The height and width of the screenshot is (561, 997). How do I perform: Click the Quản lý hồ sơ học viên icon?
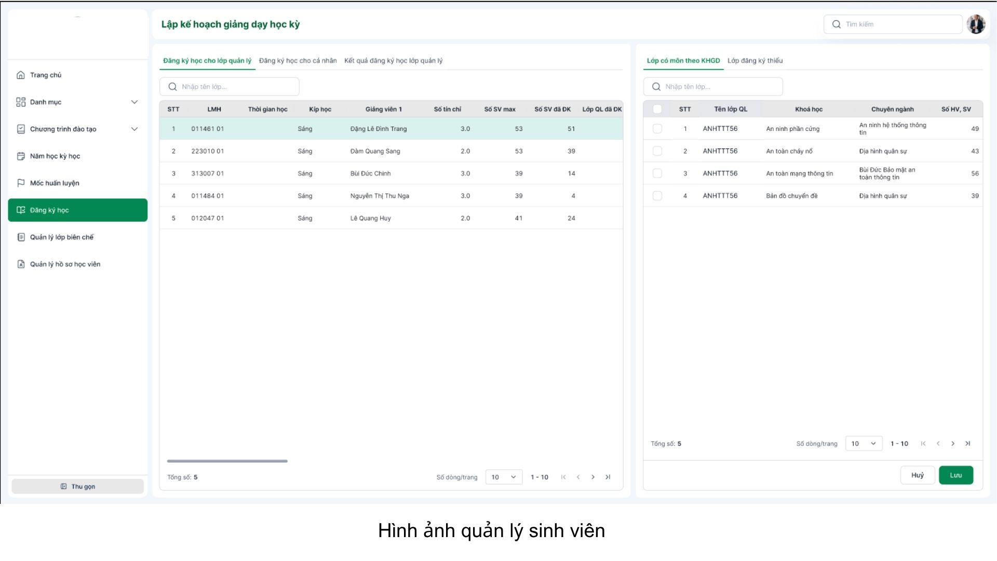click(21, 264)
